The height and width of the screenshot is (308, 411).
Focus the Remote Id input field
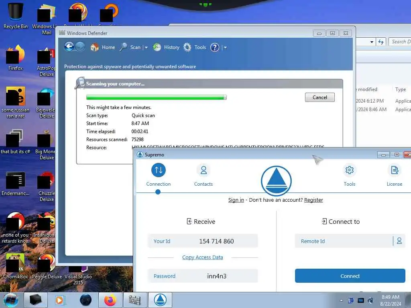pos(344,241)
